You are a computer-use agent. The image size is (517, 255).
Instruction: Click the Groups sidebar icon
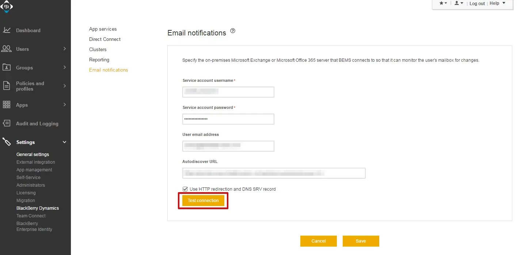click(x=7, y=67)
